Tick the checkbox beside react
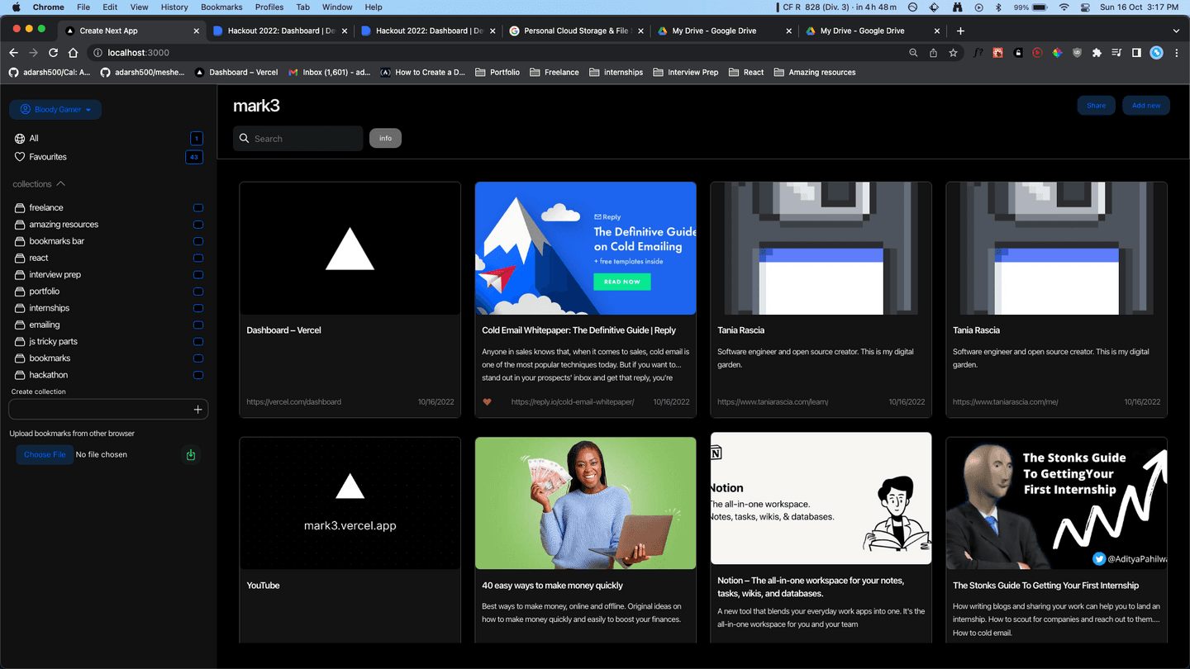Screen dimensions: 1190x669 pyautogui.click(x=198, y=258)
